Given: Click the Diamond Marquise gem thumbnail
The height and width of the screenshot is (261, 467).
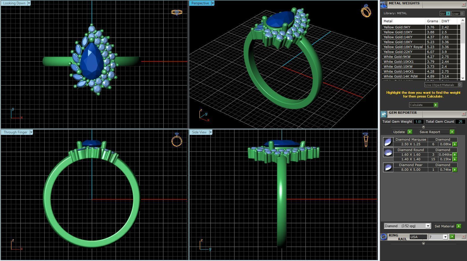Looking at the screenshot, I should pyautogui.click(x=388, y=142).
